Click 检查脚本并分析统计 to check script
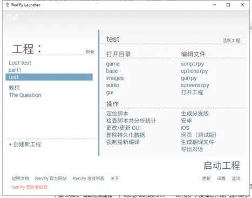This screenshot has width=252, height=198. [x=131, y=121]
